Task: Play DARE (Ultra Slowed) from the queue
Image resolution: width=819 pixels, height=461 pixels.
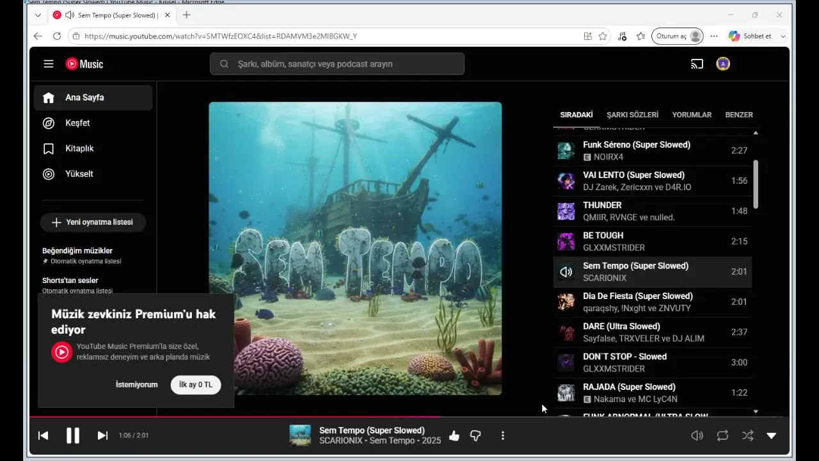Action: tap(652, 332)
